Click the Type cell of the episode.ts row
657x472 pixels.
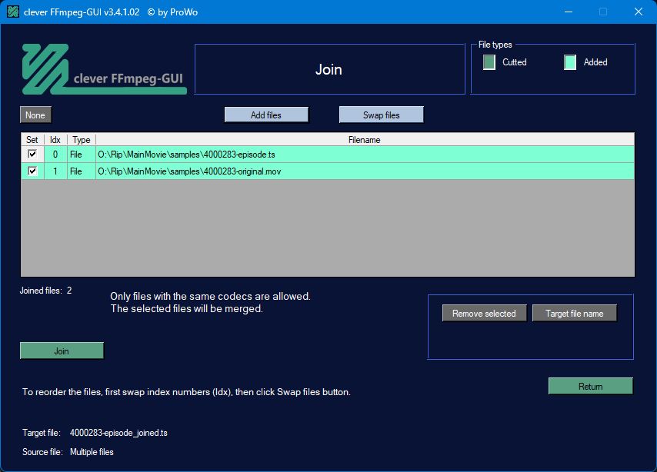click(x=82, y=154)
